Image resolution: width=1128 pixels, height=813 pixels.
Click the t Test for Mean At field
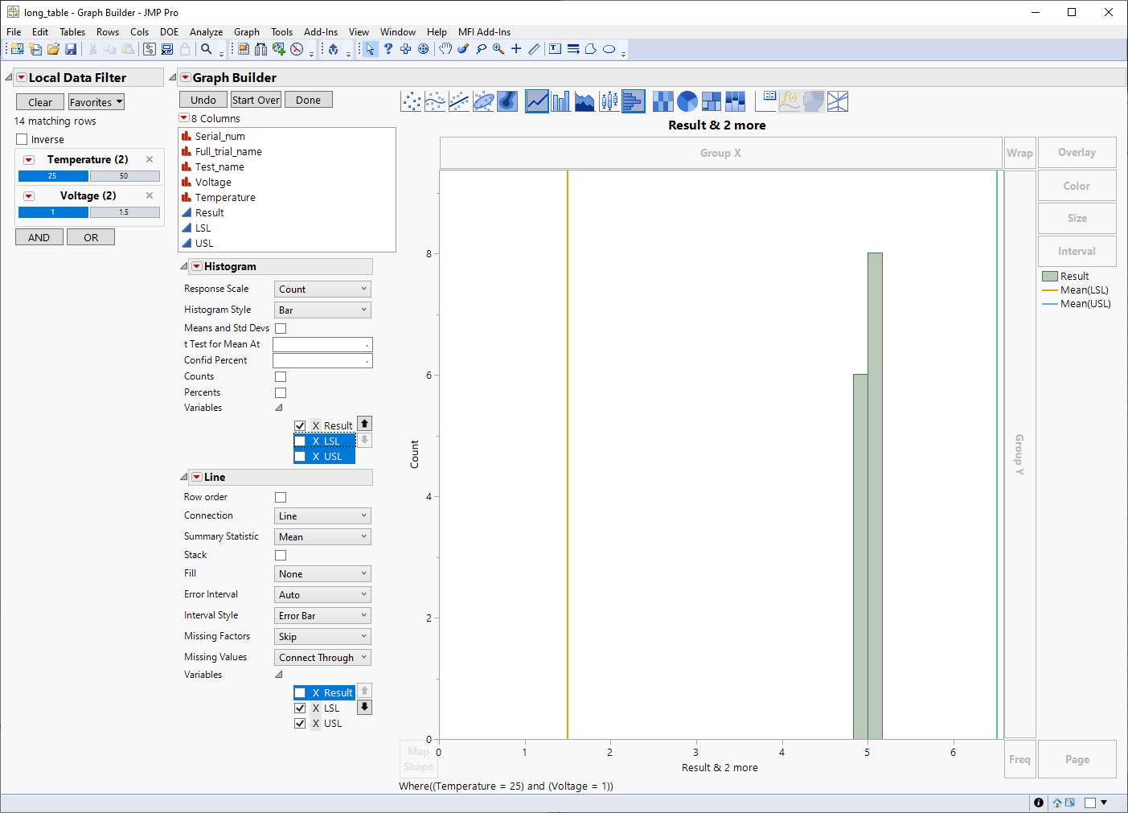coord(322,344)
